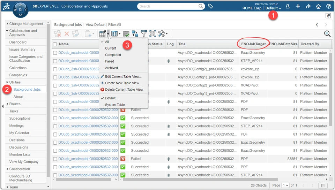Open the display mode dropdown arrow
335x190 pixels.
[119, 34]
